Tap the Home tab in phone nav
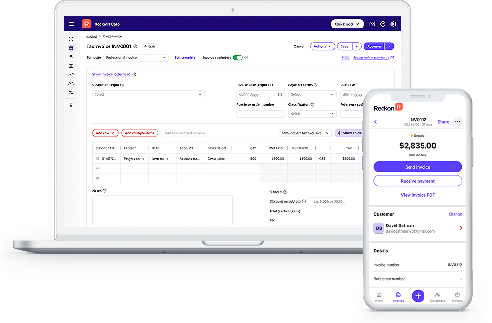This screenshot has width=492, height=323. 379,296
